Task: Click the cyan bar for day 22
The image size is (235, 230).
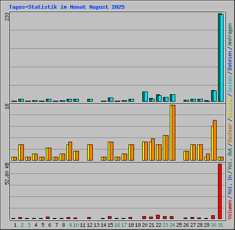Action: click(160, 98)
